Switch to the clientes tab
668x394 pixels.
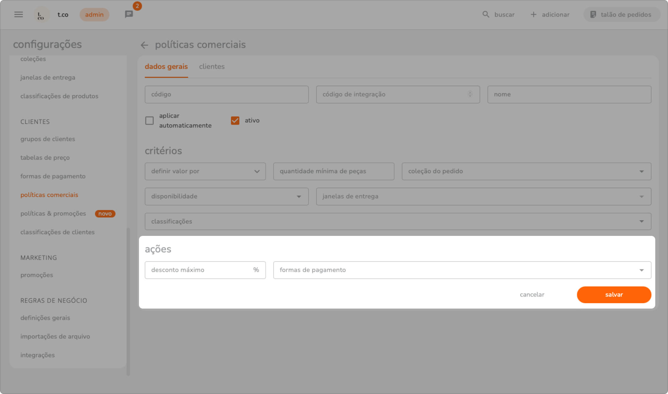[x=212, y=67]
